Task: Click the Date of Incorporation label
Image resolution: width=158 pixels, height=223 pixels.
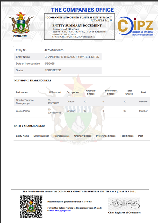Action: [28, 64]
